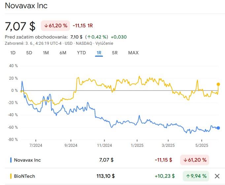This screenshot has height=185, width=225.
Task: Select the 1R one-year tab
Action: pyautogui.click(x=99, y=53)
